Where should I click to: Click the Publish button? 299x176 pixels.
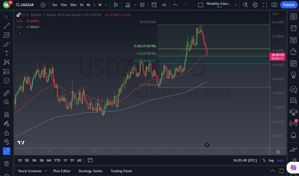289,5
